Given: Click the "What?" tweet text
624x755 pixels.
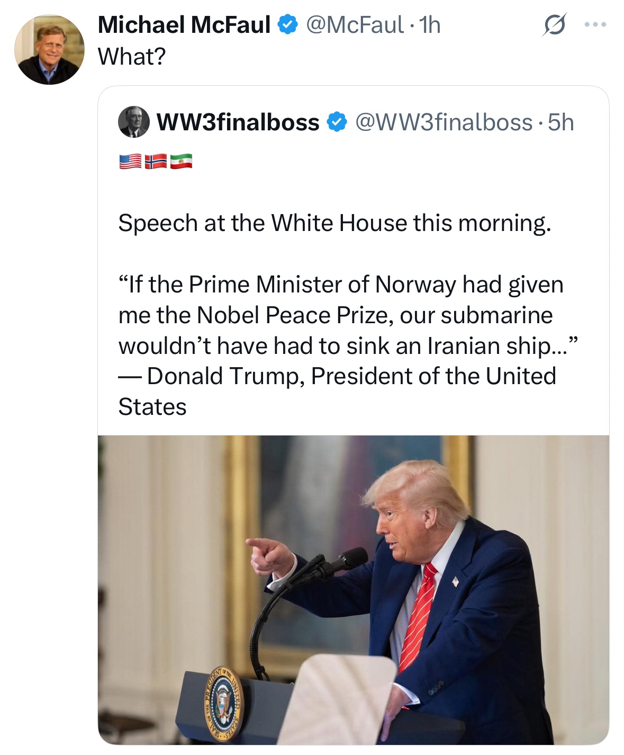Looking at the screenshot, I should (x=132, y=57).
